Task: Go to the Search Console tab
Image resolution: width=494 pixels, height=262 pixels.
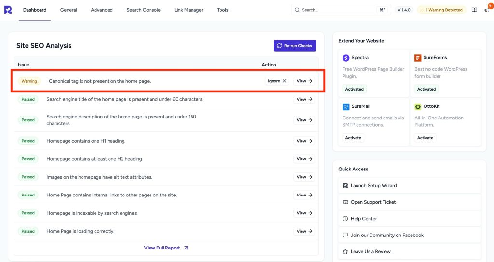Action: (x=143, y=10)
